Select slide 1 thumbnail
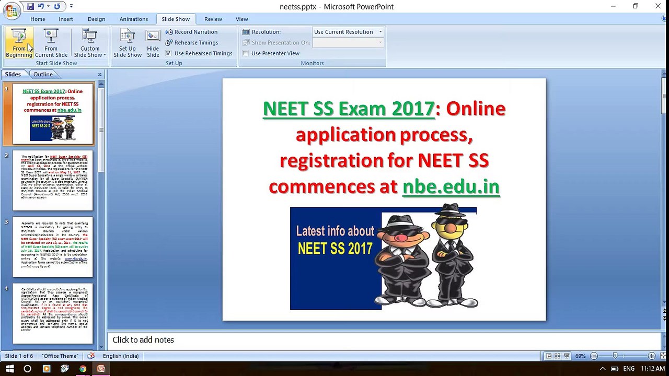 pos(53,113)
